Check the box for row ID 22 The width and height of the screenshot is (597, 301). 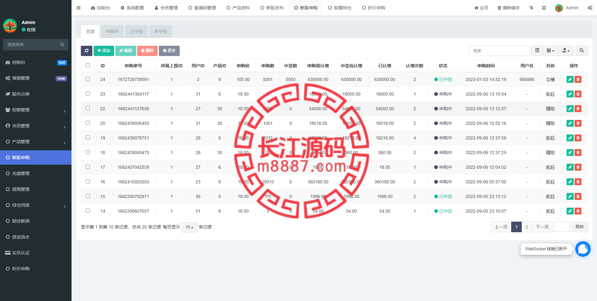point(88,108)
